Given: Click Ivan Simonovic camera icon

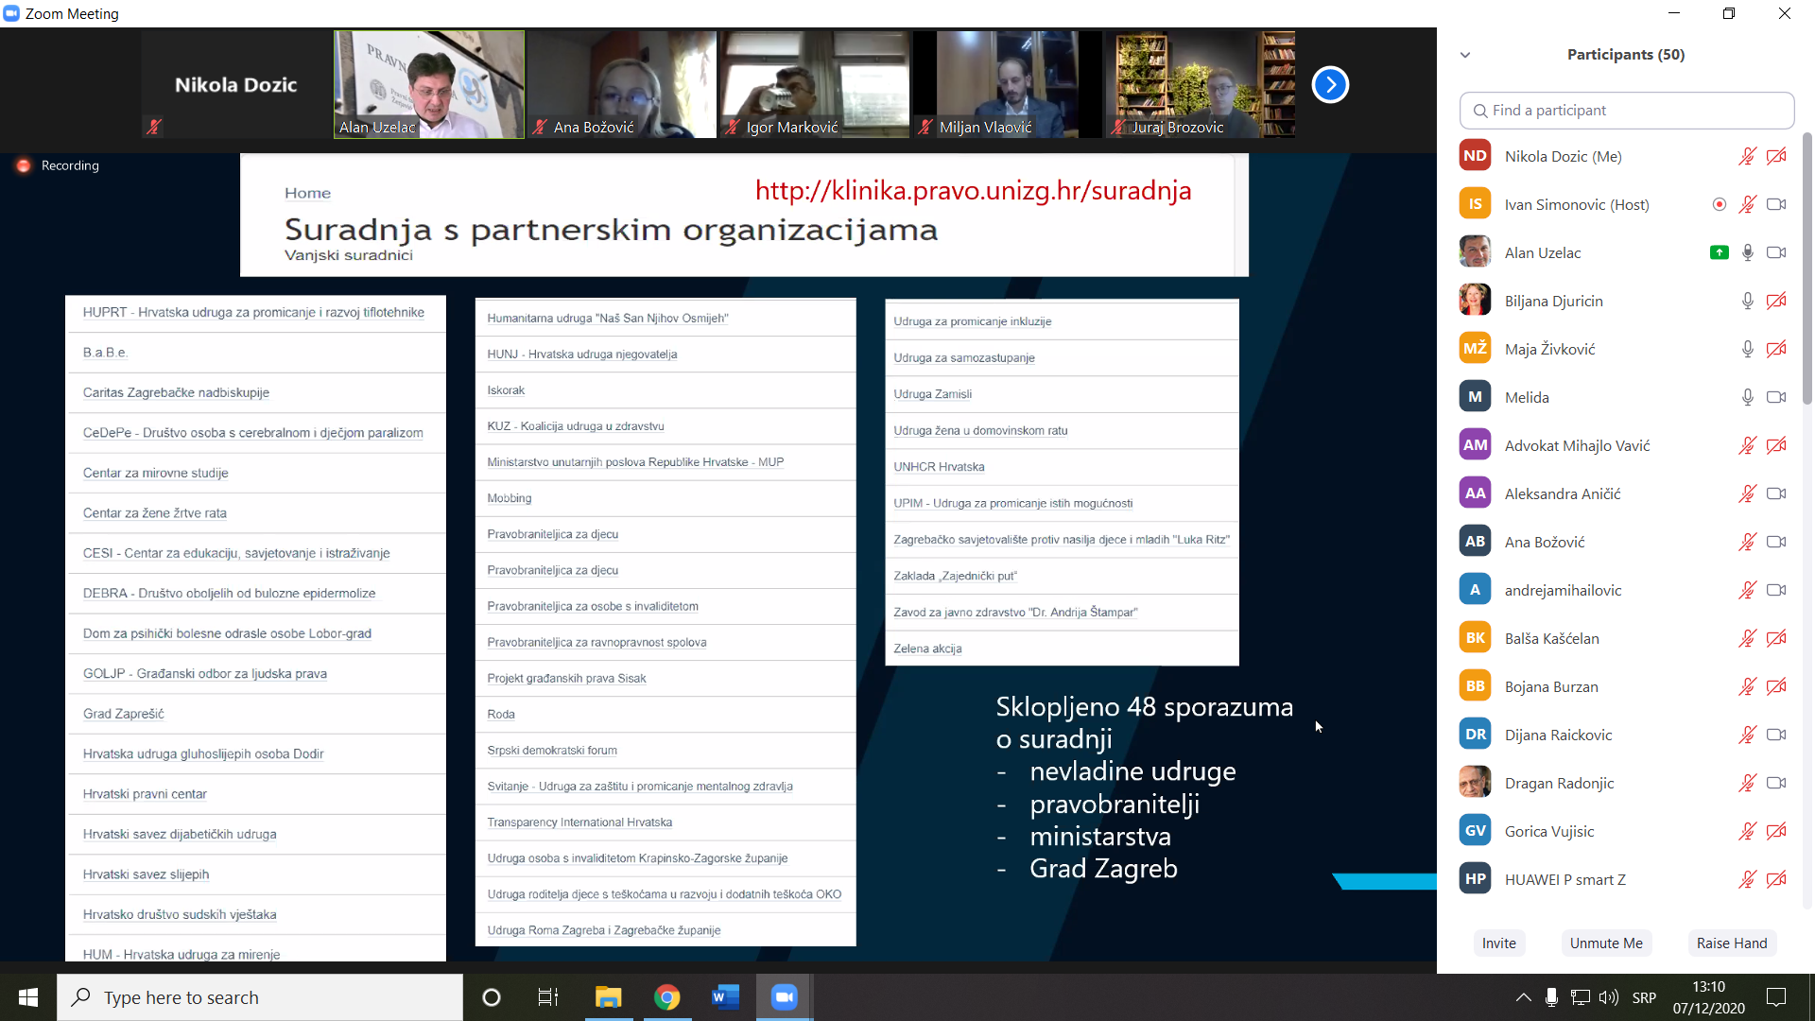Looking at the screenshot, I should coord(1776,204).
